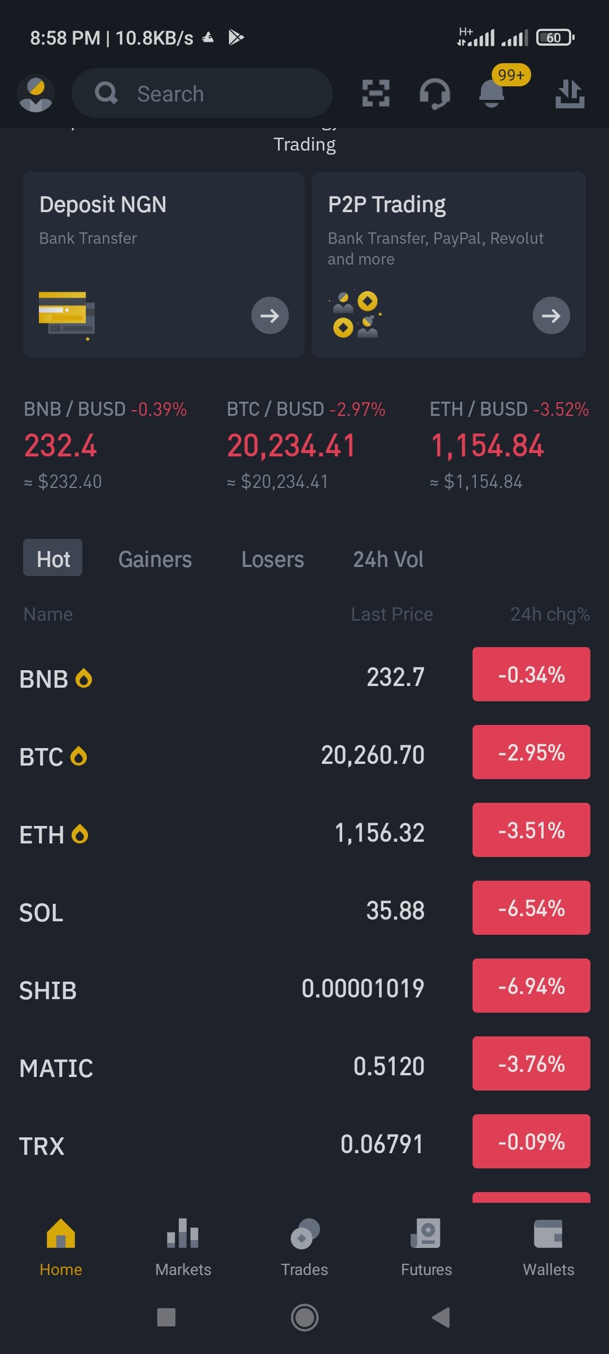Open Trades from bottom navigation
The width and height of the screenshot is (609, 1354).
(x=304, y=1247)
